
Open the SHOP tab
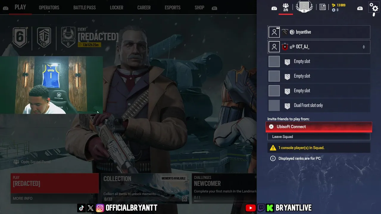[x=199, y=8]
